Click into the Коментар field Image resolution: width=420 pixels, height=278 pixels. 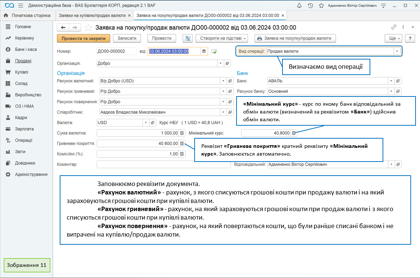point(163,165)
